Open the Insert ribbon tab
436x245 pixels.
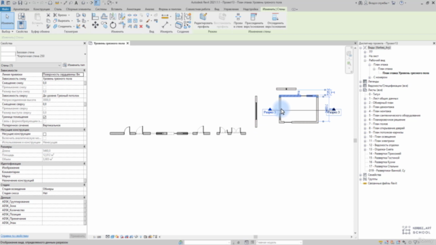[116, 9]
